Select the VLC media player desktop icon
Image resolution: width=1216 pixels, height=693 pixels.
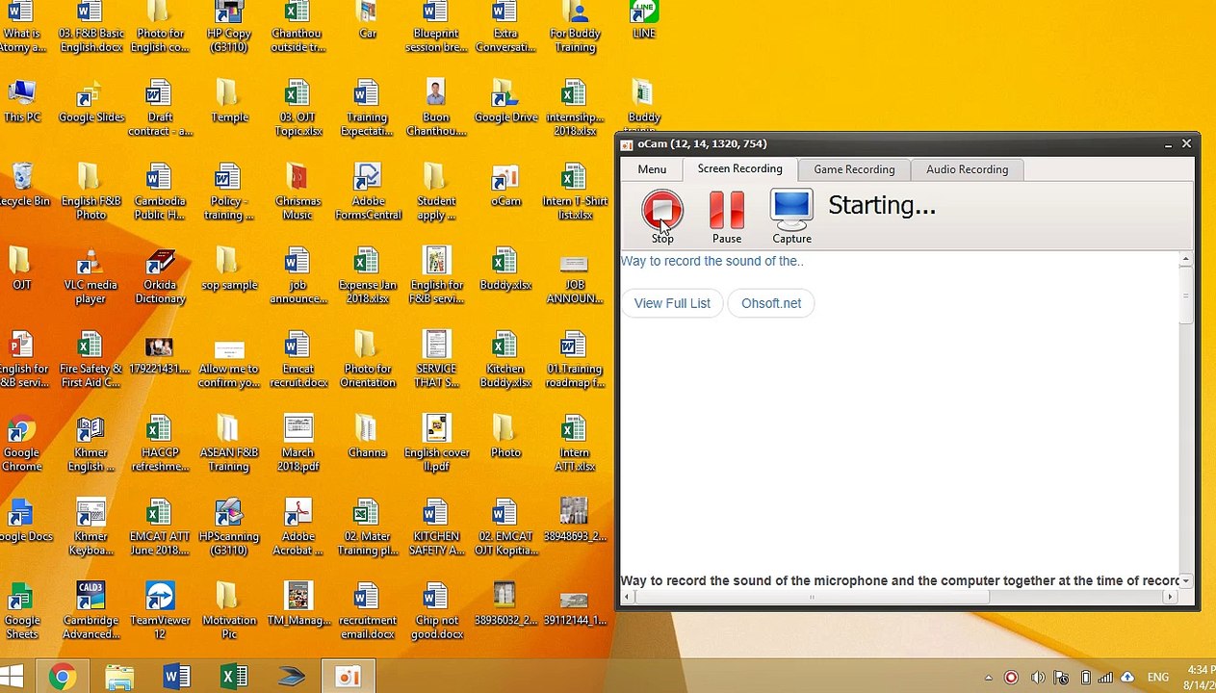coord(91,276)
